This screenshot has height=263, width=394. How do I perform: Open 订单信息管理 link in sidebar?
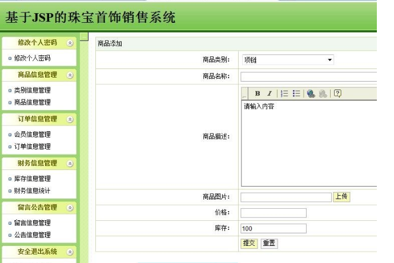click(x=32, y=146)
